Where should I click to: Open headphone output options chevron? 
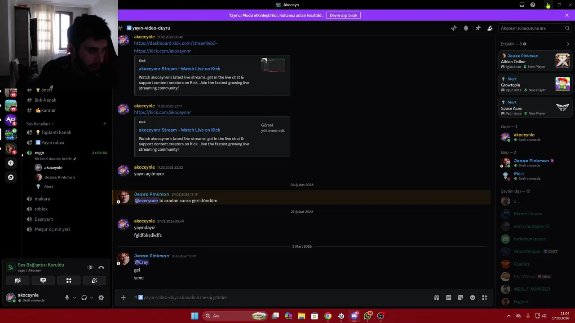(92, 297)
